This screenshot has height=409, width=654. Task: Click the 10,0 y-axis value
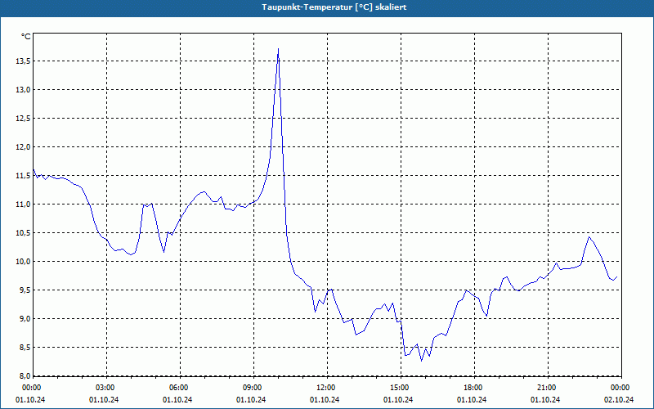(x=23, y=261)
